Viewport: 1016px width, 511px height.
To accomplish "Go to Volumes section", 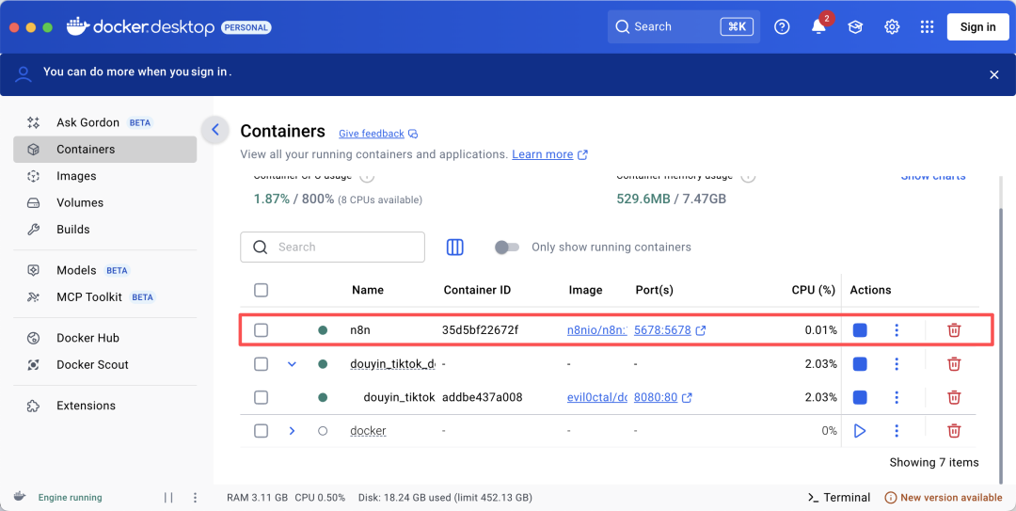I will [x=79, y=202].
